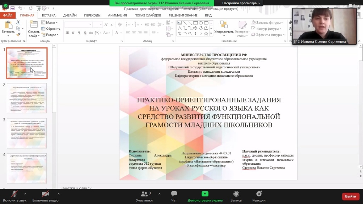Open Zoom Chat panel
Viewport: 363px width, 204px height.
(x=174, y=196)
